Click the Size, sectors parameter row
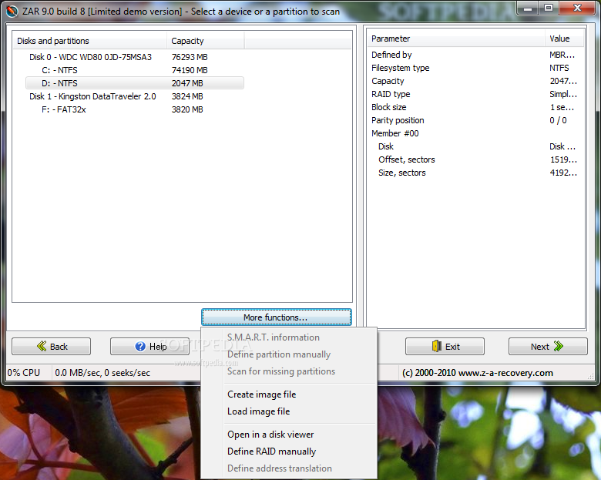Image resolution: width=601 pixels, height=480 pixels. pos(475,173)
